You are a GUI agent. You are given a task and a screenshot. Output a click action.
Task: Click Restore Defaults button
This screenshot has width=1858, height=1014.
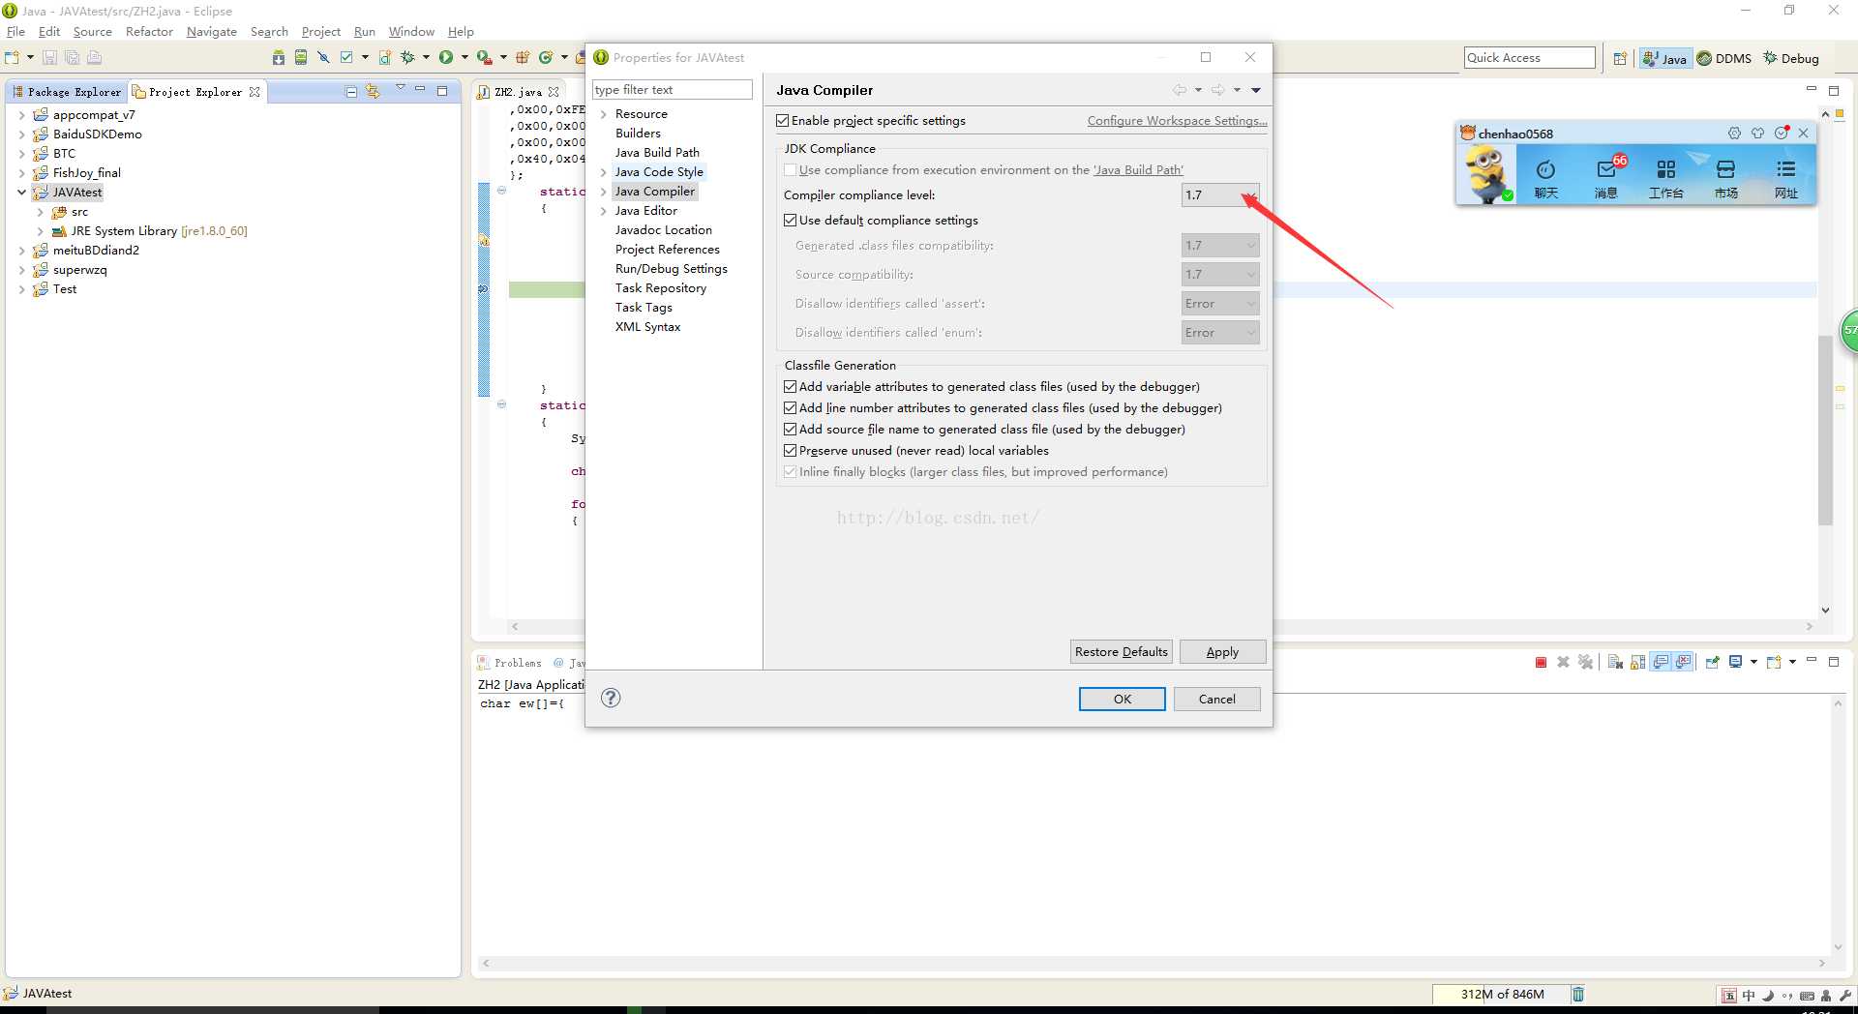pyautogui.click(x=1122, y=652)
